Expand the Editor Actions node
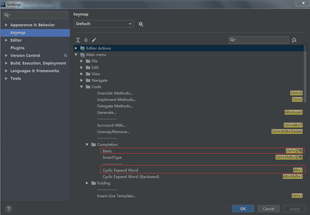Image resolution: width=310 pixels, height=215 pixels. point(76,48)
